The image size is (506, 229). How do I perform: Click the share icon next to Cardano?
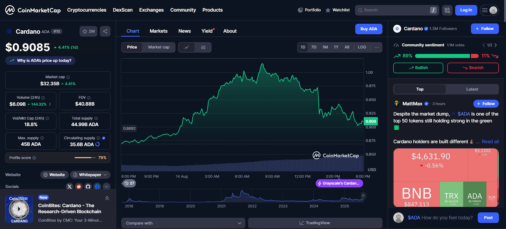click(x=105, y=31)
